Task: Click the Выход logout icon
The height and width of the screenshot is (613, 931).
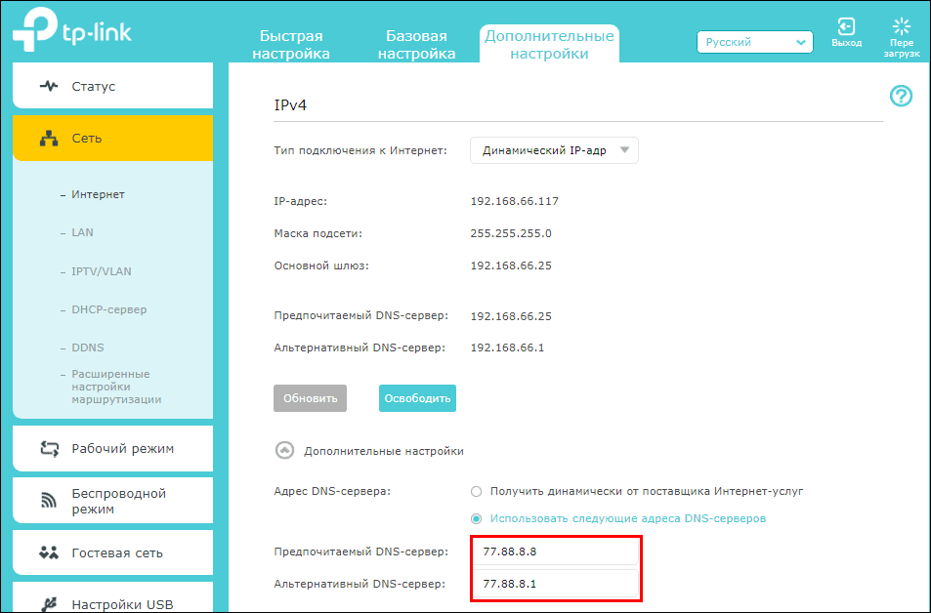Action: (x=846, y=27)
